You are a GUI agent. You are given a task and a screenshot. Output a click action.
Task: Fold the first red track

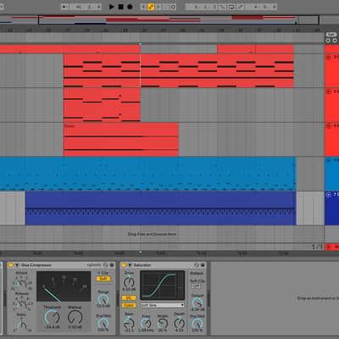coord(329,58)
